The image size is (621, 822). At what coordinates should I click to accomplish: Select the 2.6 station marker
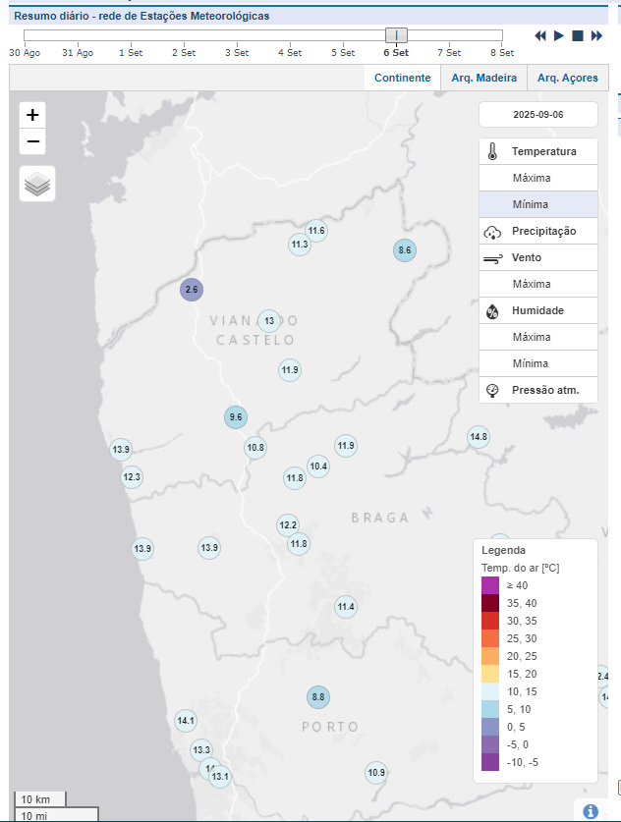coord(192,290)
